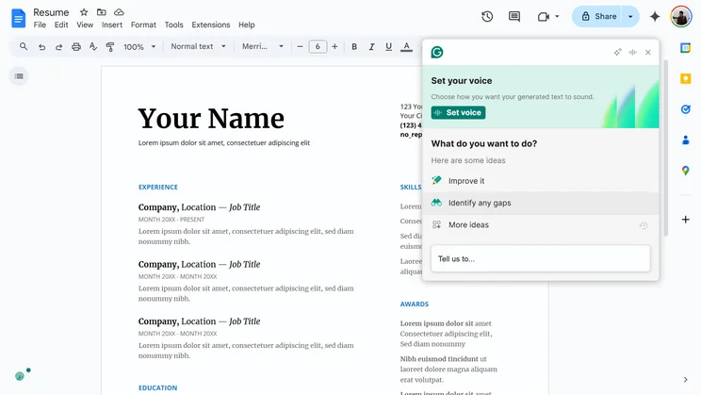The height and width of the screenshot is (395, 701).
Task: Move document using folder icon
Action: [x=102, y=12]
